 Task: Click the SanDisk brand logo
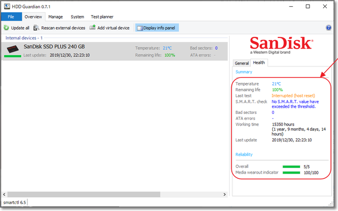(x=281, y=44)
